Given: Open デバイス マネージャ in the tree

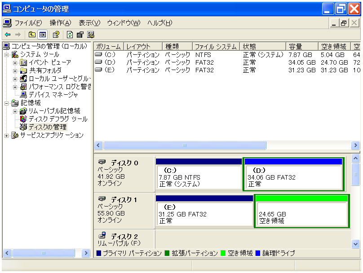Looking at the screenshot, I should click(x=53, y=95).
